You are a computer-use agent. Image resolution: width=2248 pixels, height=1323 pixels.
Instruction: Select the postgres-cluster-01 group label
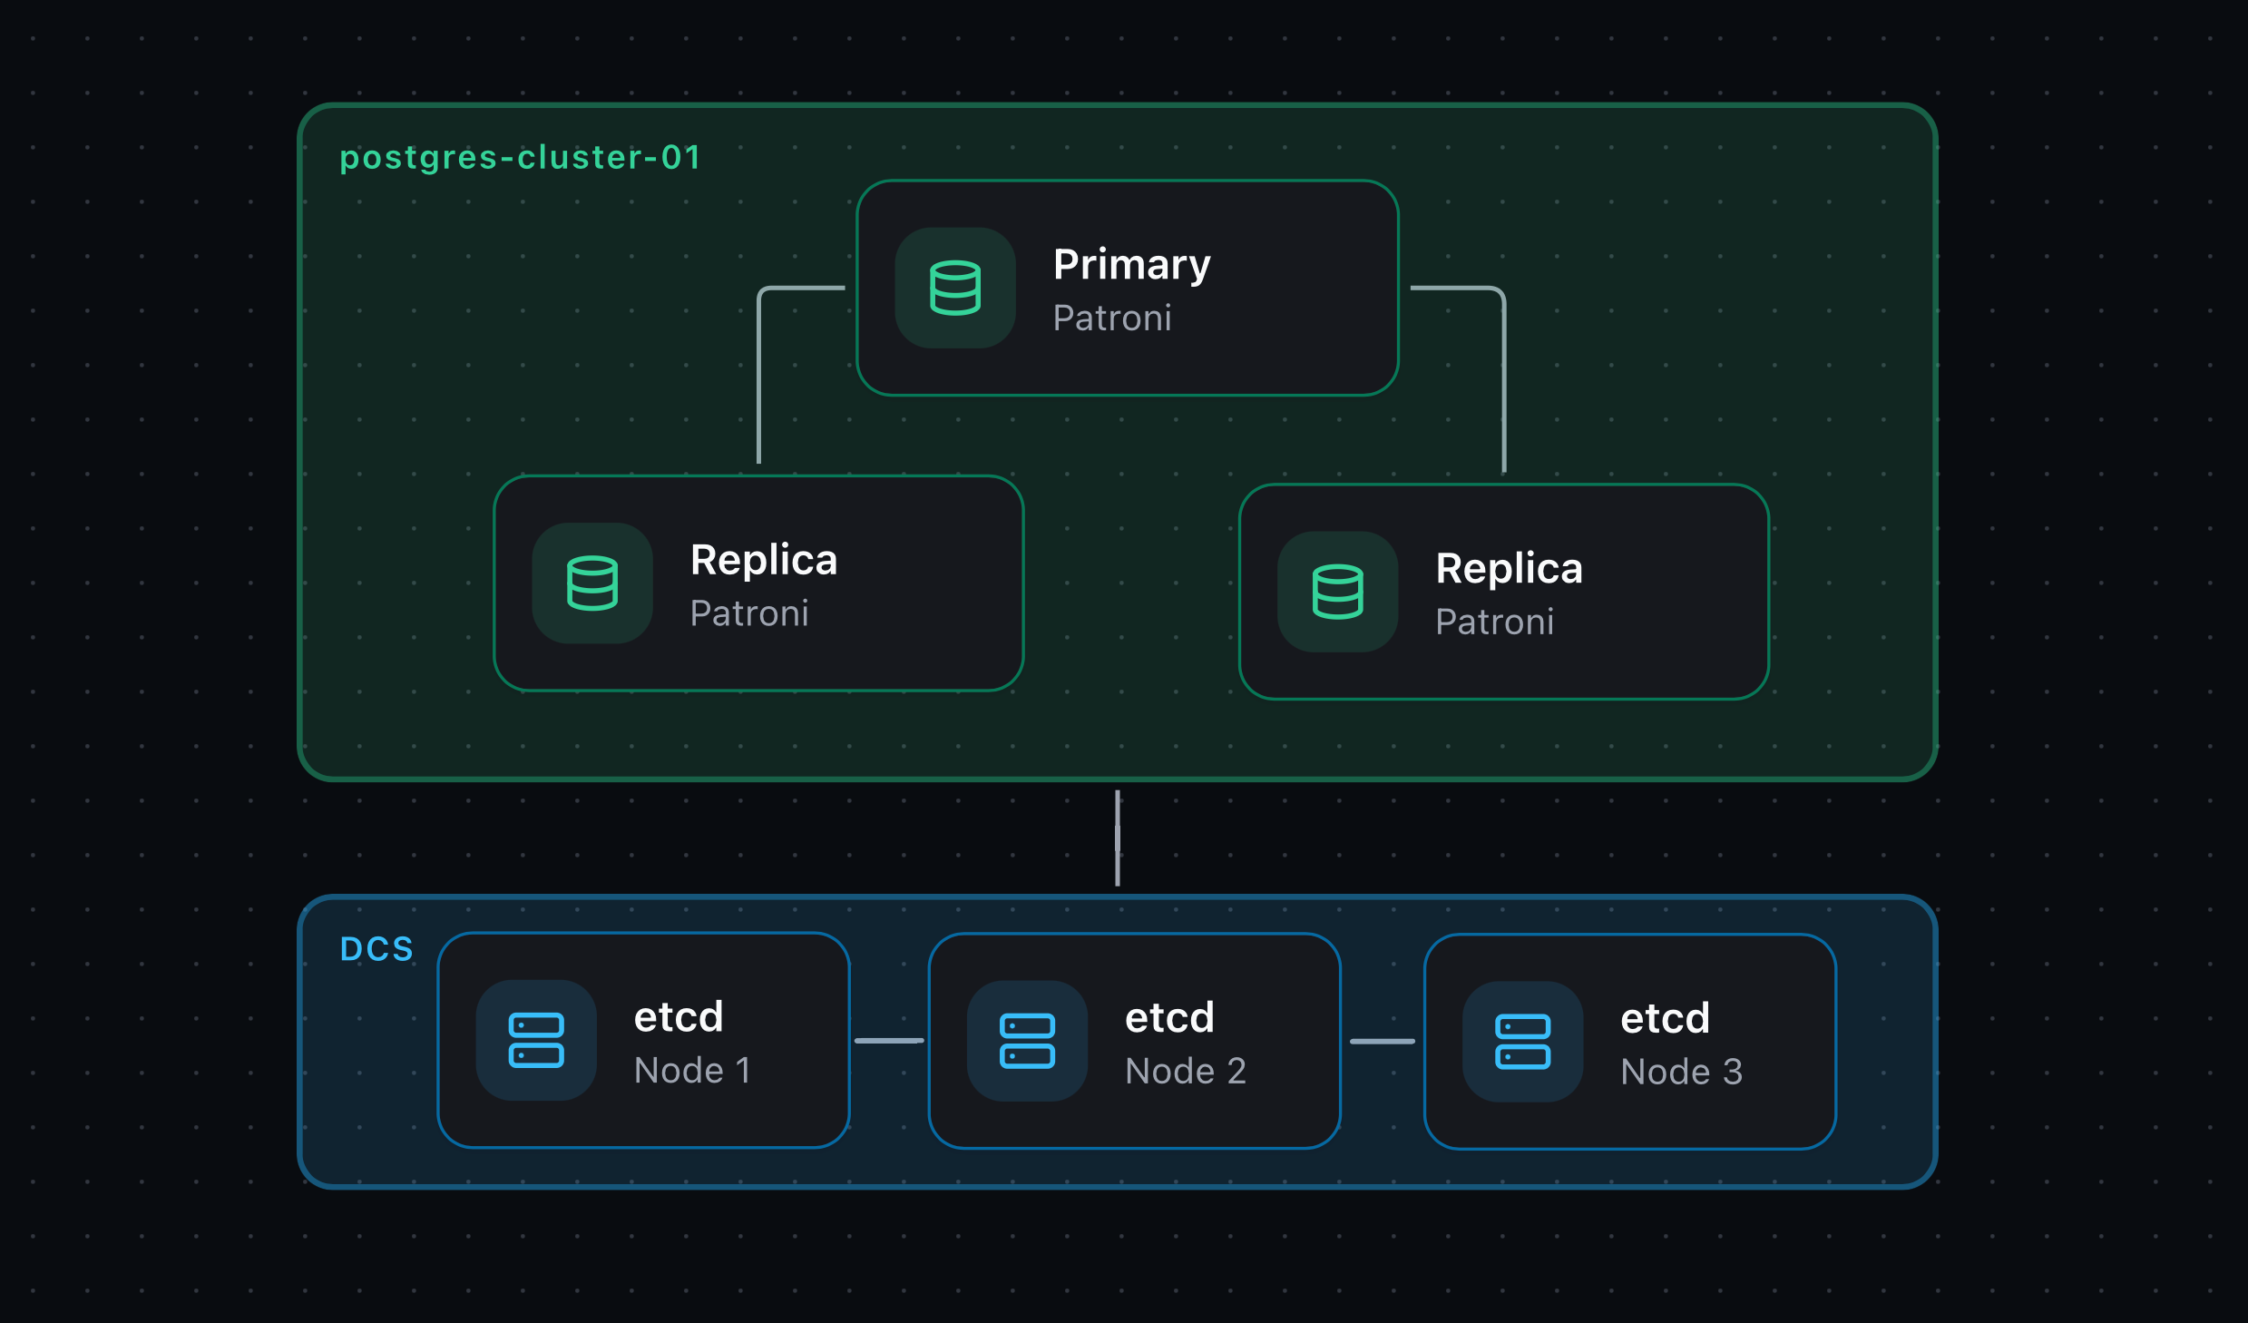click(520, 158)
